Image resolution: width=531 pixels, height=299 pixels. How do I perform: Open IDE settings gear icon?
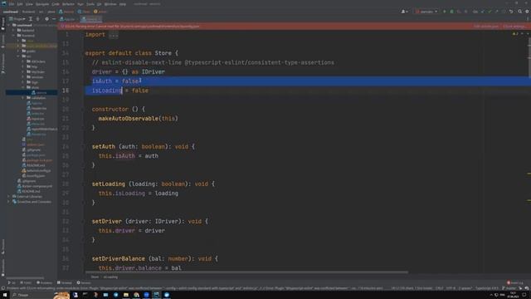527,12
